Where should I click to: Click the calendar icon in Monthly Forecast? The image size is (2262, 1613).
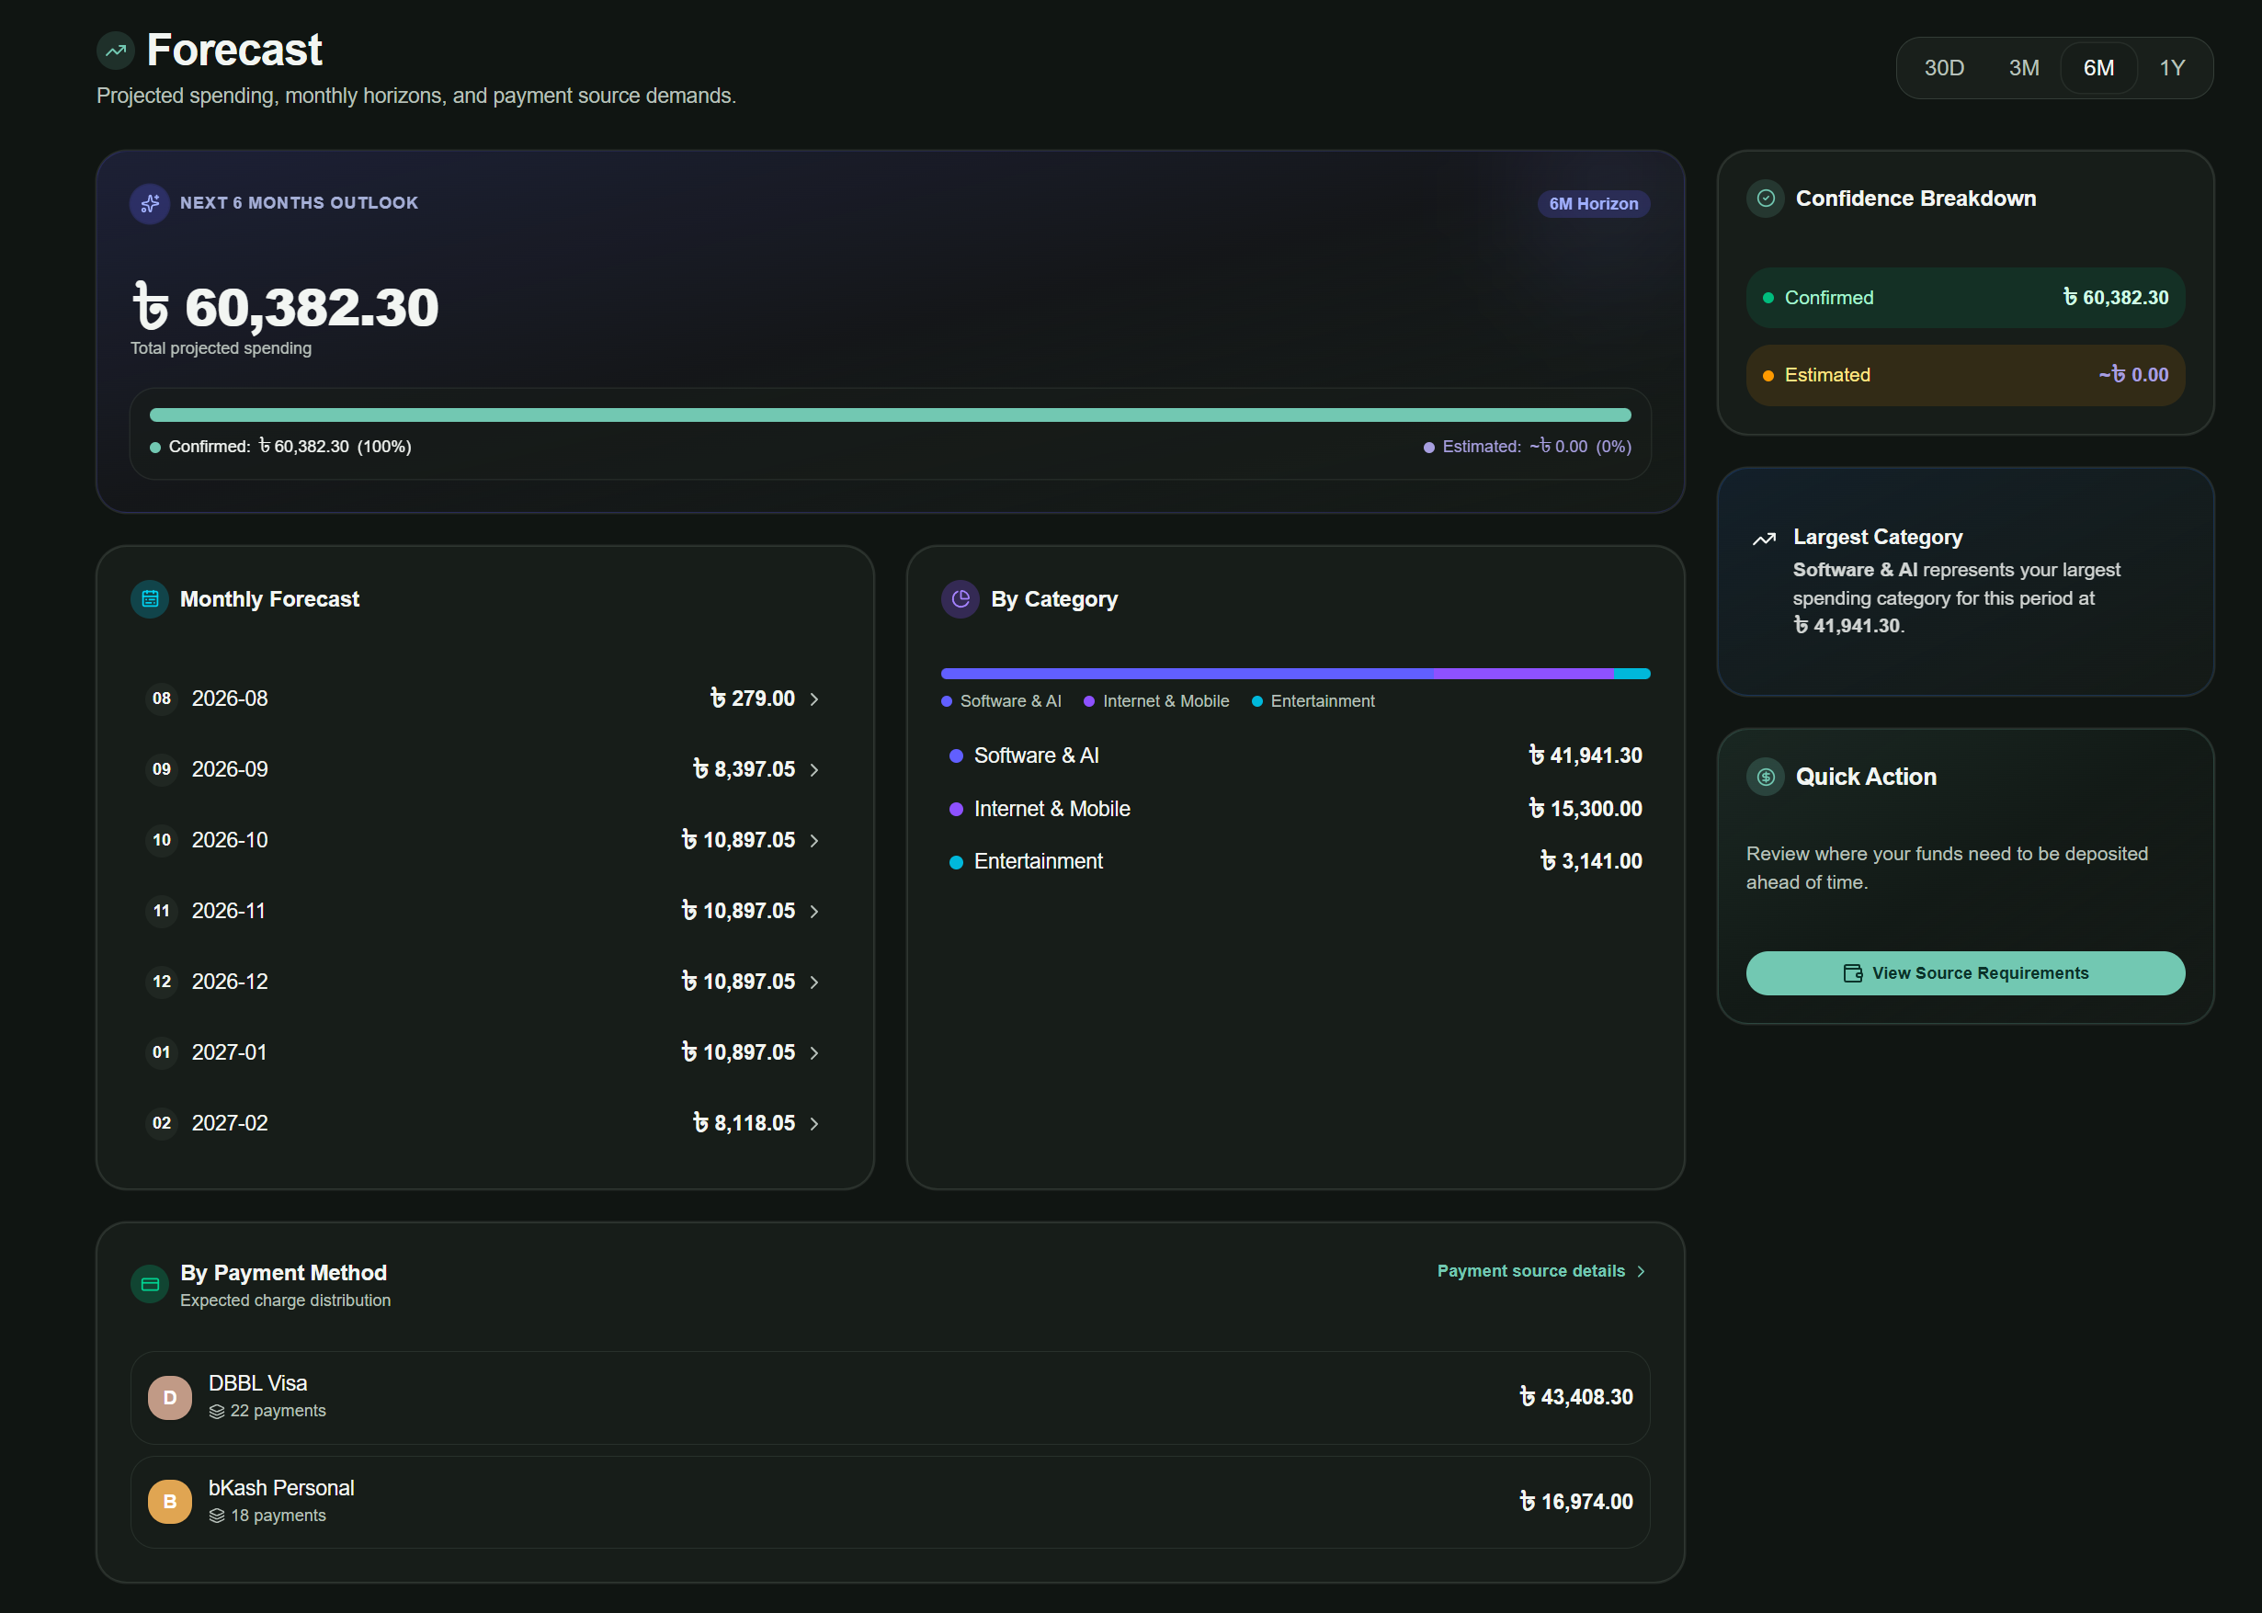pyautogui.click(x=150, y=599)
